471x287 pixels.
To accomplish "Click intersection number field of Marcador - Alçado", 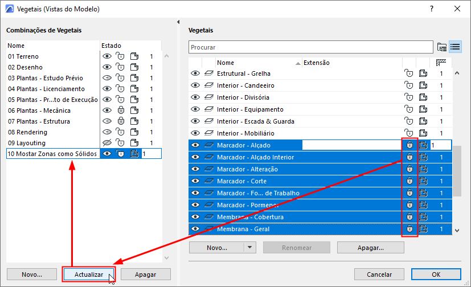I will 441,145.
